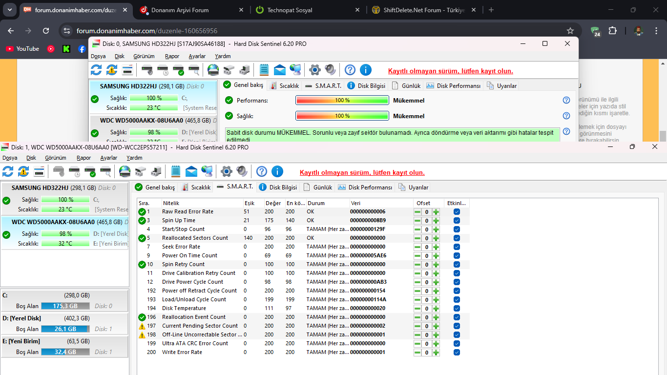Click the blue info icon in Disk 1 toolbar

pyautogui.click(x=277, y=171)
